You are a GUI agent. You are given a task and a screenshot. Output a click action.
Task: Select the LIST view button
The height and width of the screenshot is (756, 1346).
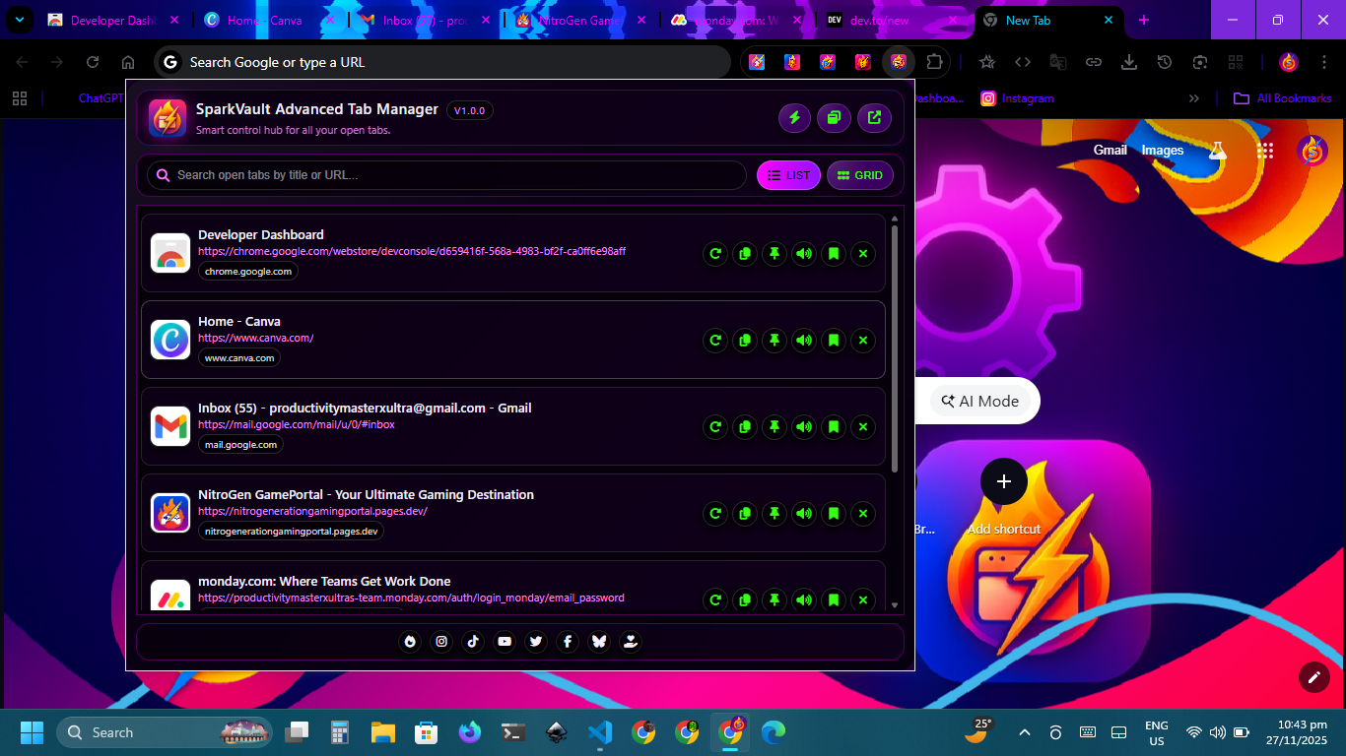788,175
